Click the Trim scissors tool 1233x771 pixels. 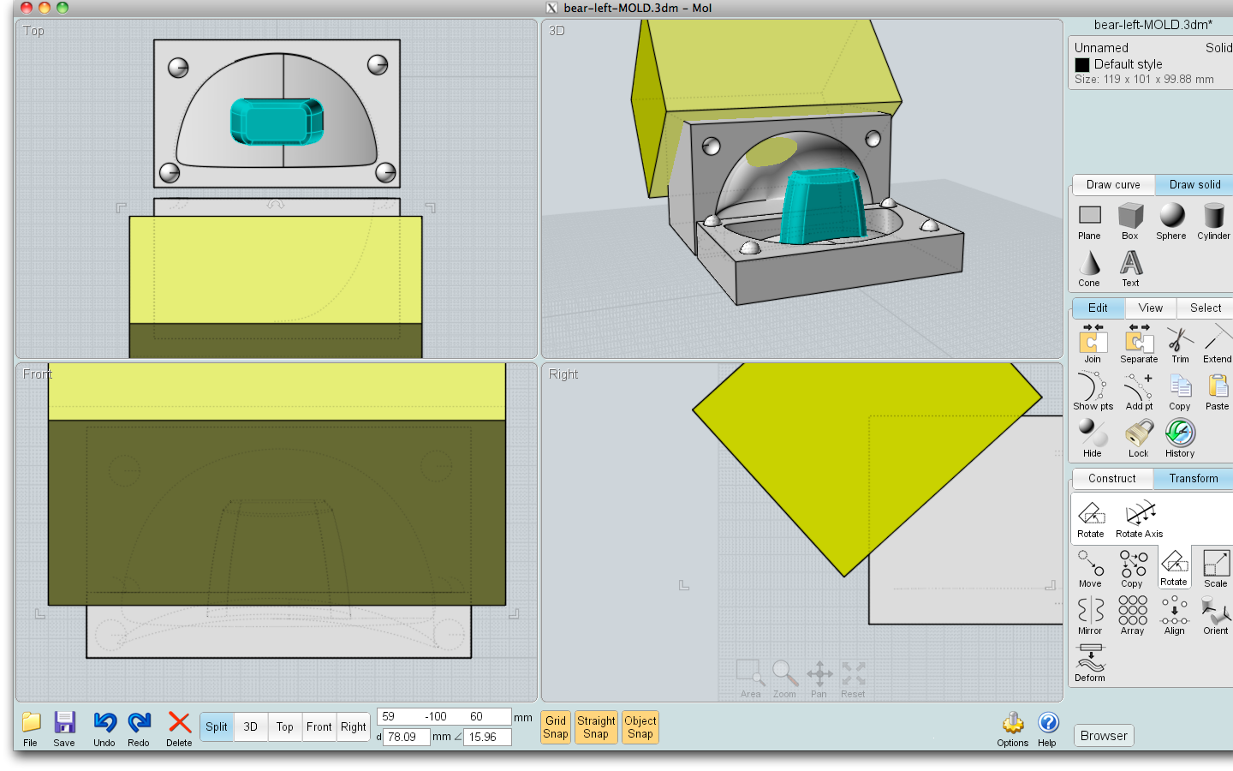pyautogui.click(x=1180, y=344)
